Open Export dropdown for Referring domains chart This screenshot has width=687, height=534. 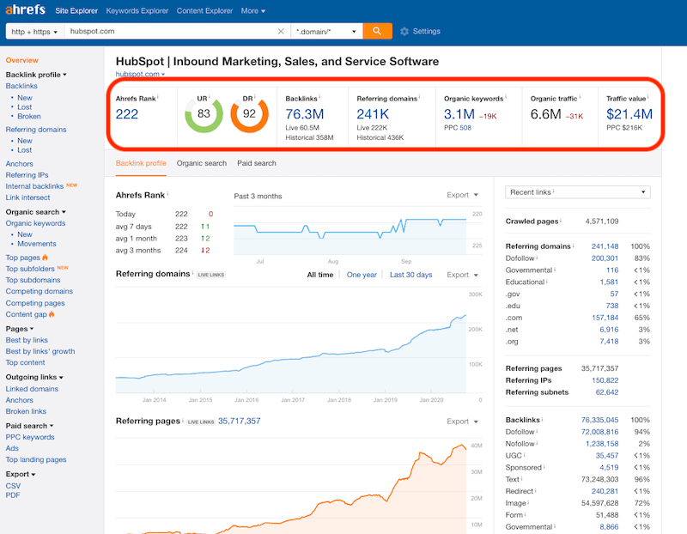point(462,275)
